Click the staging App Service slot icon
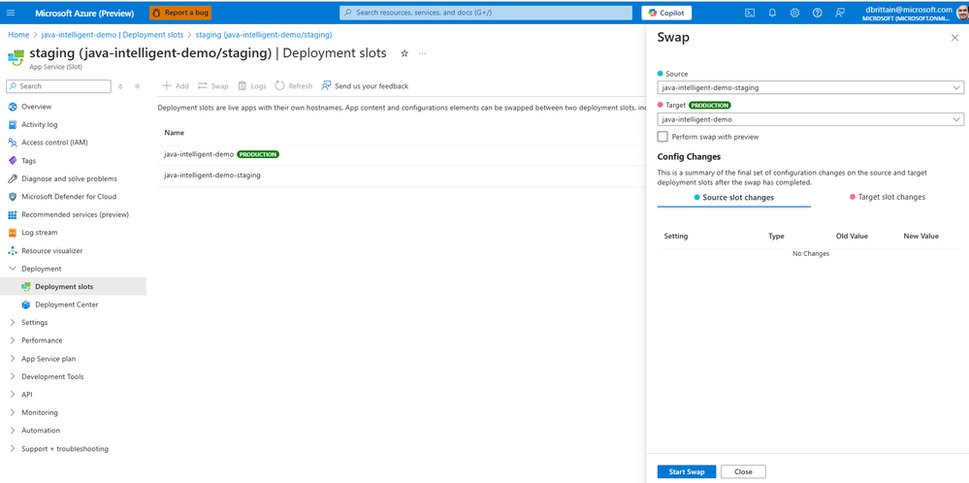The height and width of the screenshot is (483, 969). (x=16, y=56)
